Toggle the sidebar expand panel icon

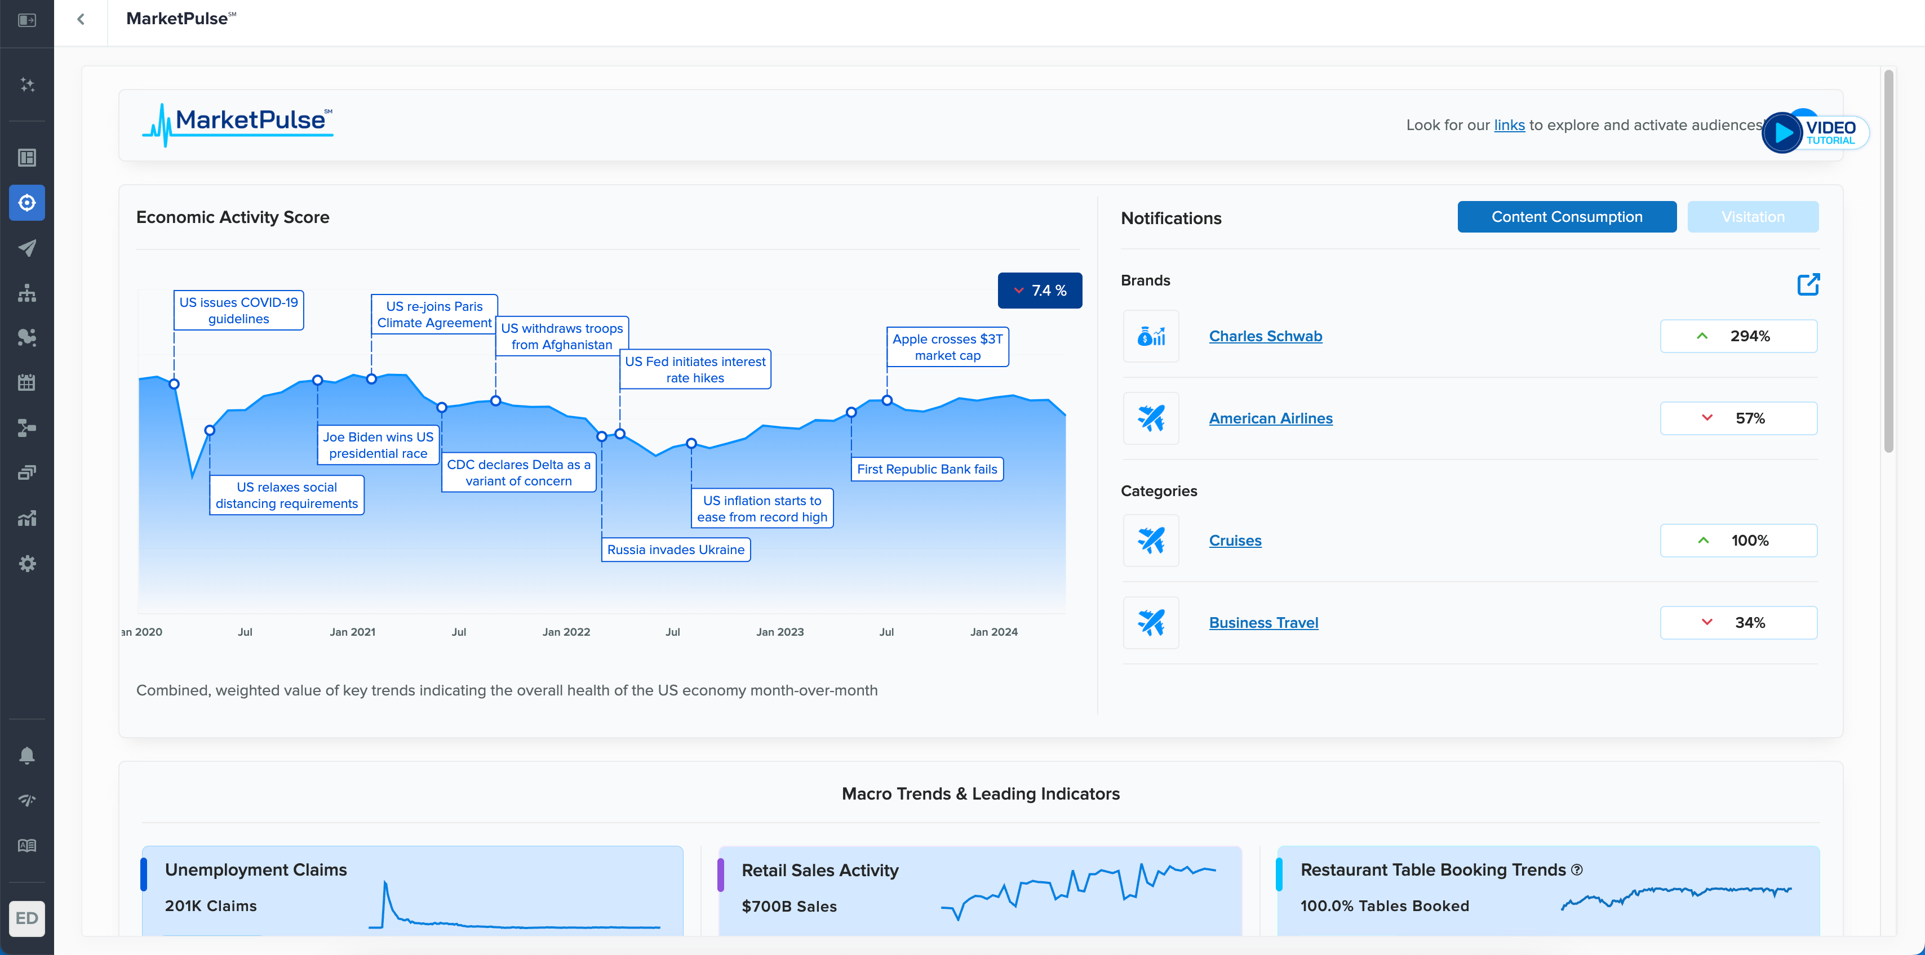(27, 20)
